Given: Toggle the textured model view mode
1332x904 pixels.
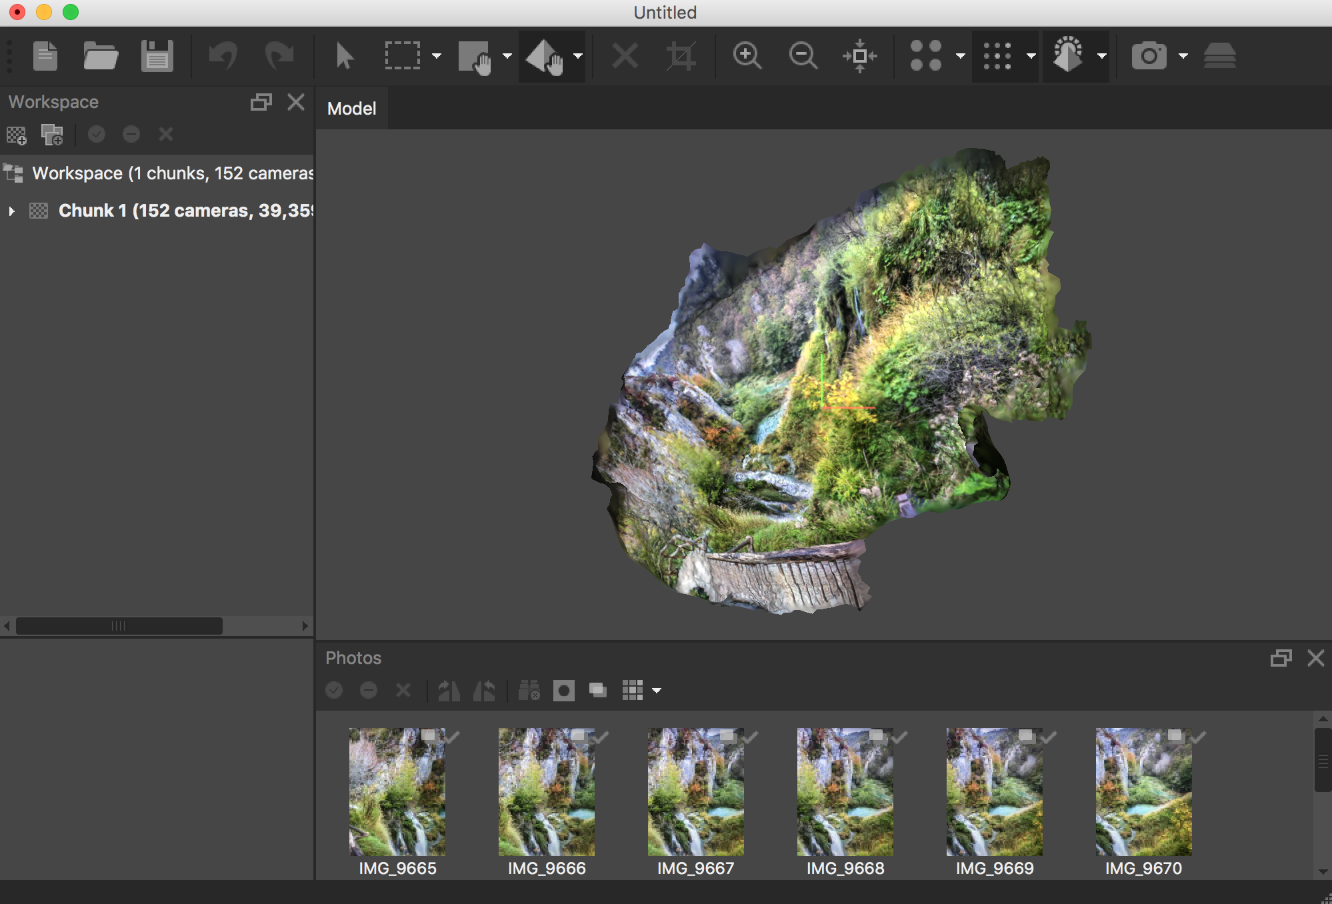Looking at the screenshot, I should (x=1068, y=56).
